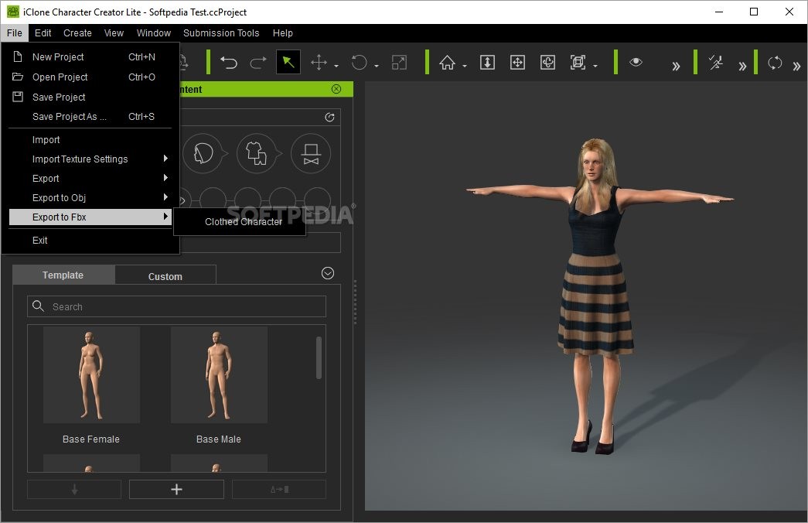Open the Submission Tools menu
Viewport: 808px width, 523px height.
coord(221,33)
